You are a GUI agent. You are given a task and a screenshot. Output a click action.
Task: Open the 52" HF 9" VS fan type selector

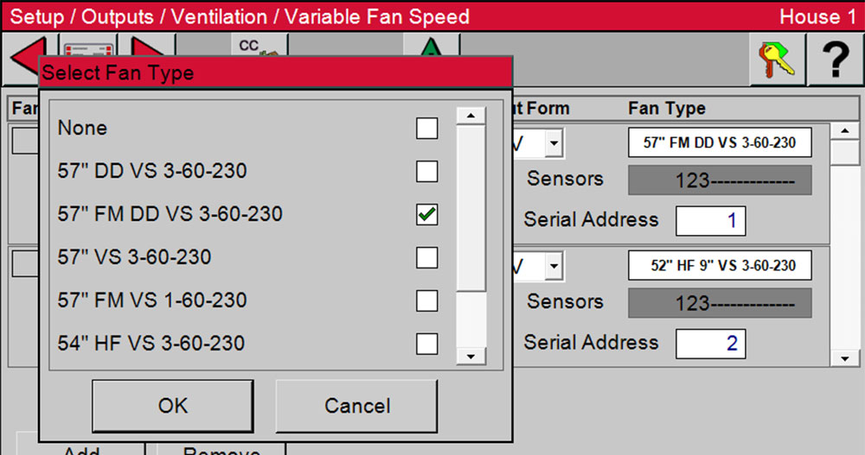719,266
